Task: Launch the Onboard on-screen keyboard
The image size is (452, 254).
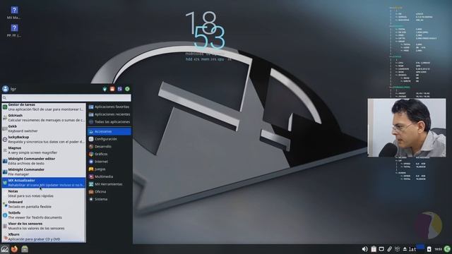Action: pyautogui.click(x=44, y=205)
